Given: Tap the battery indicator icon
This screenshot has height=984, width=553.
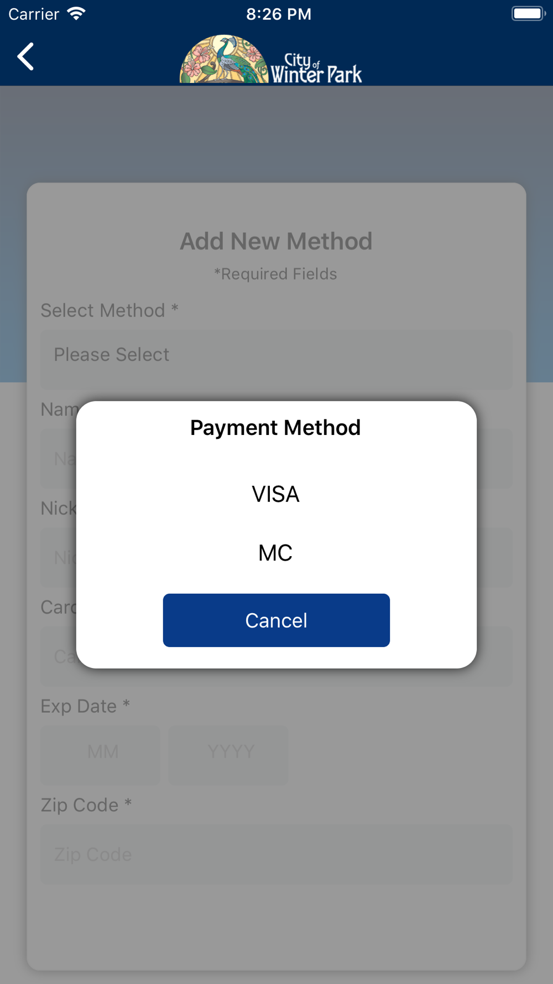Looking at the screenshot, I should coord(527,14).
